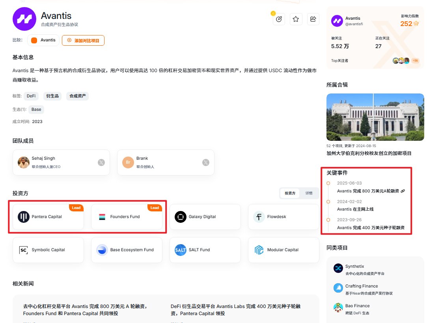
Task: Open the Crafting Finance project name
Action: click(362, 286)
